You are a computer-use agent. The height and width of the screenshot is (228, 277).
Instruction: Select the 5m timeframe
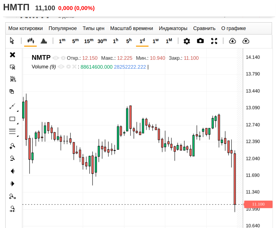[75, 41]
